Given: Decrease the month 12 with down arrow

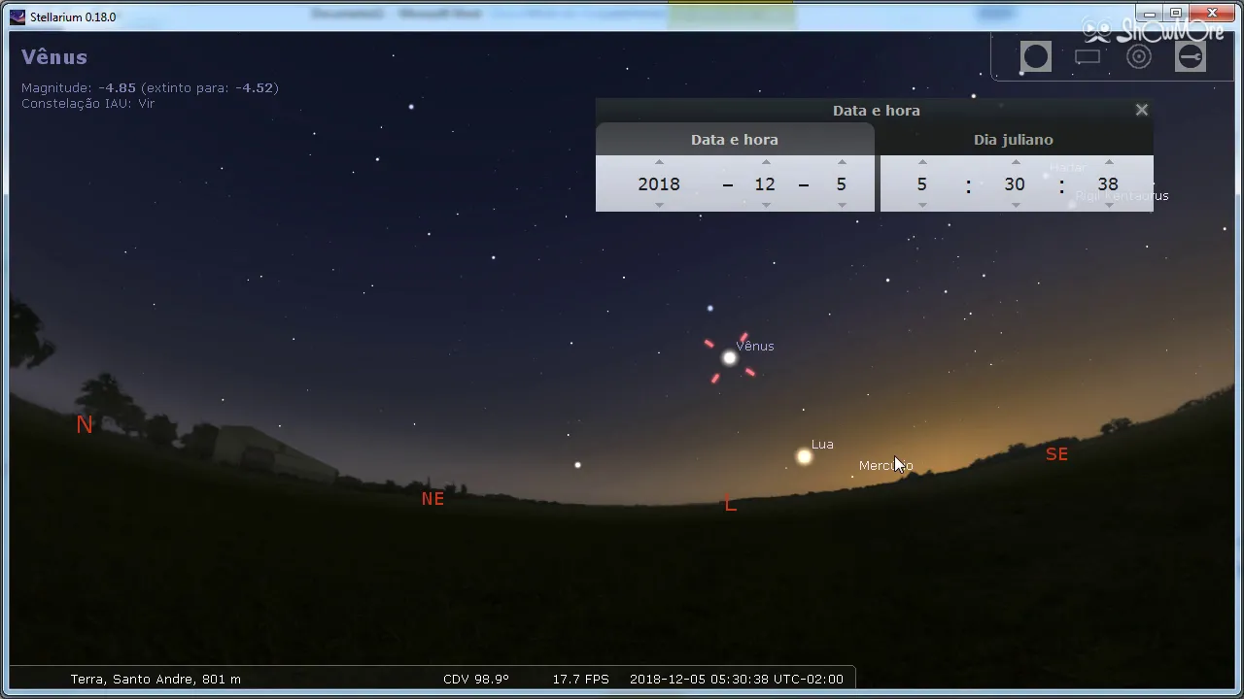Looking at the screenshot, I should [766, 205].
